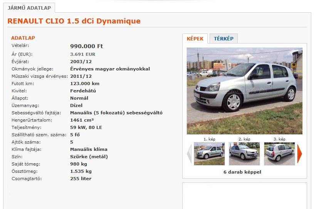Image resolution: width=314 pixels, height=209 pixels.
Task: Click the 123.000 km mileage value
Action: [x=85, y=84]
